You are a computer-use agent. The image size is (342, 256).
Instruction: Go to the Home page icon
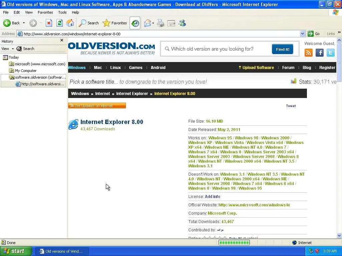70,23
